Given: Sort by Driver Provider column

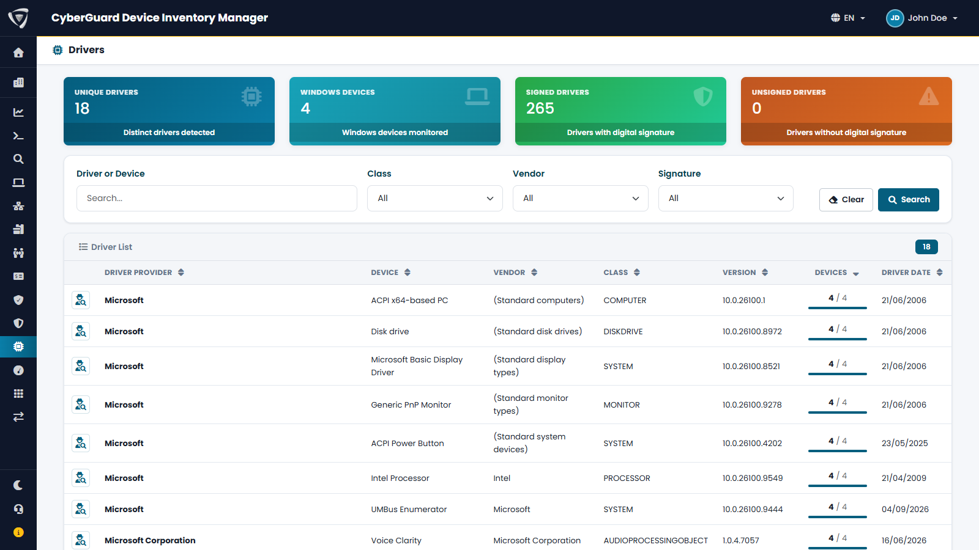Looking at the screenshot, I should (x=144, y=273).
